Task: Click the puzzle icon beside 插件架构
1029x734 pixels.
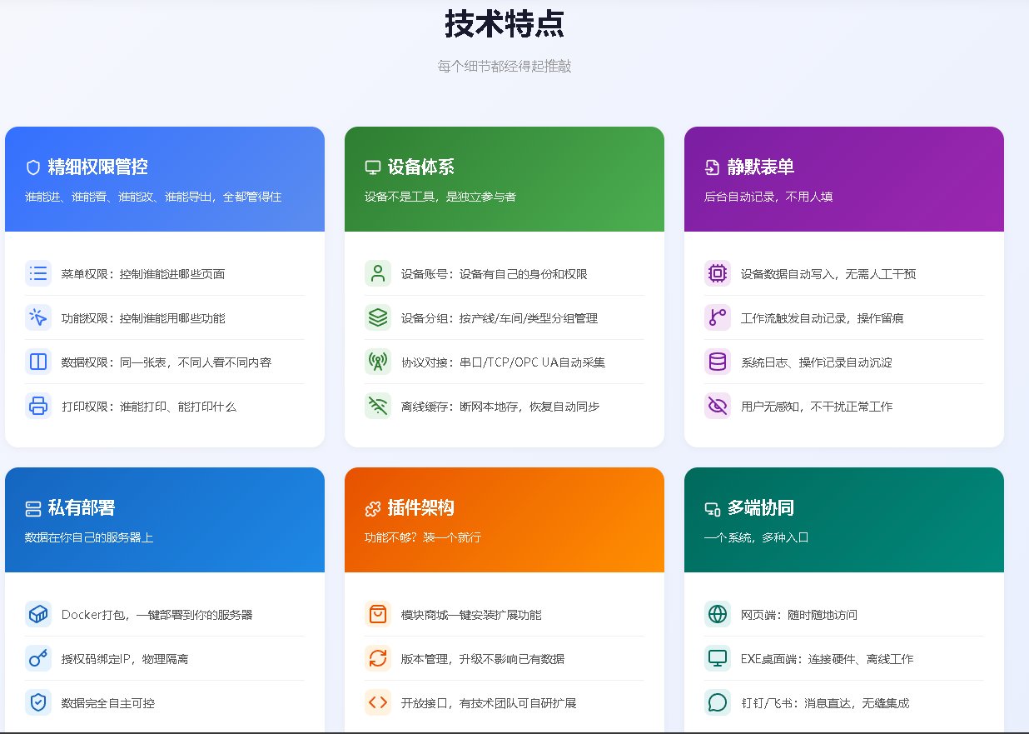Action: 373,508
